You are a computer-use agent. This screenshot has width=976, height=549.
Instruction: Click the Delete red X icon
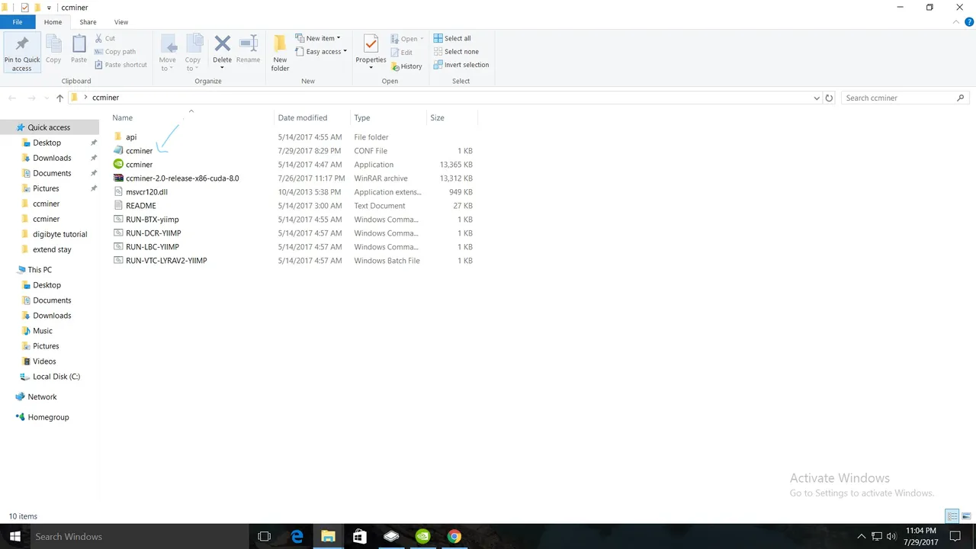[x=222, y=43]
